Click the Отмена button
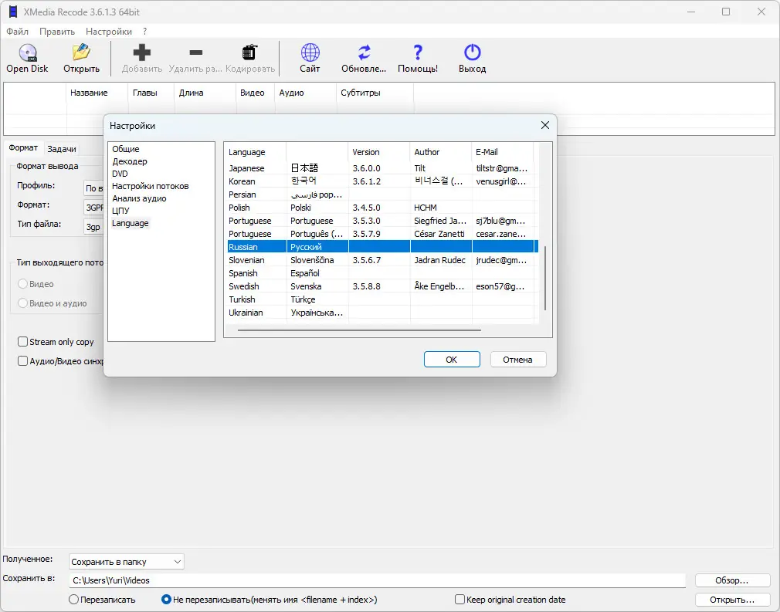 (x=518, y=360)
